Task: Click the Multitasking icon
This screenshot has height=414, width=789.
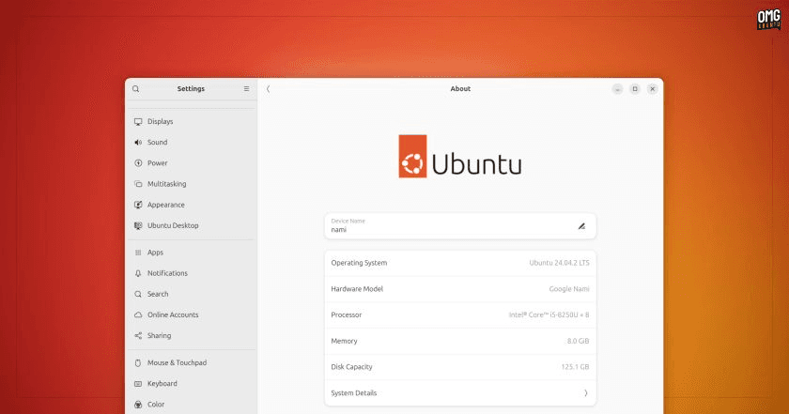Action: tap(138, 184)
